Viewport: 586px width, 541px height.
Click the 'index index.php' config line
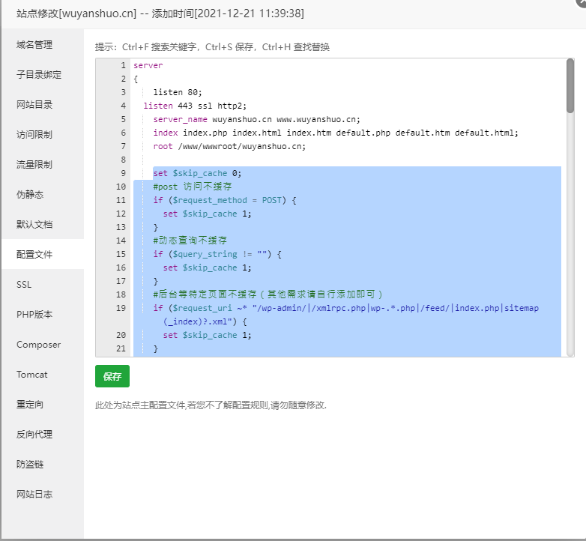(x=336, y=133)
